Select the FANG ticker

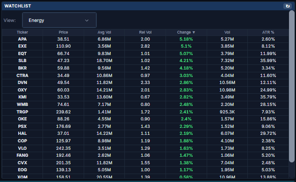[x=22, y=155]
